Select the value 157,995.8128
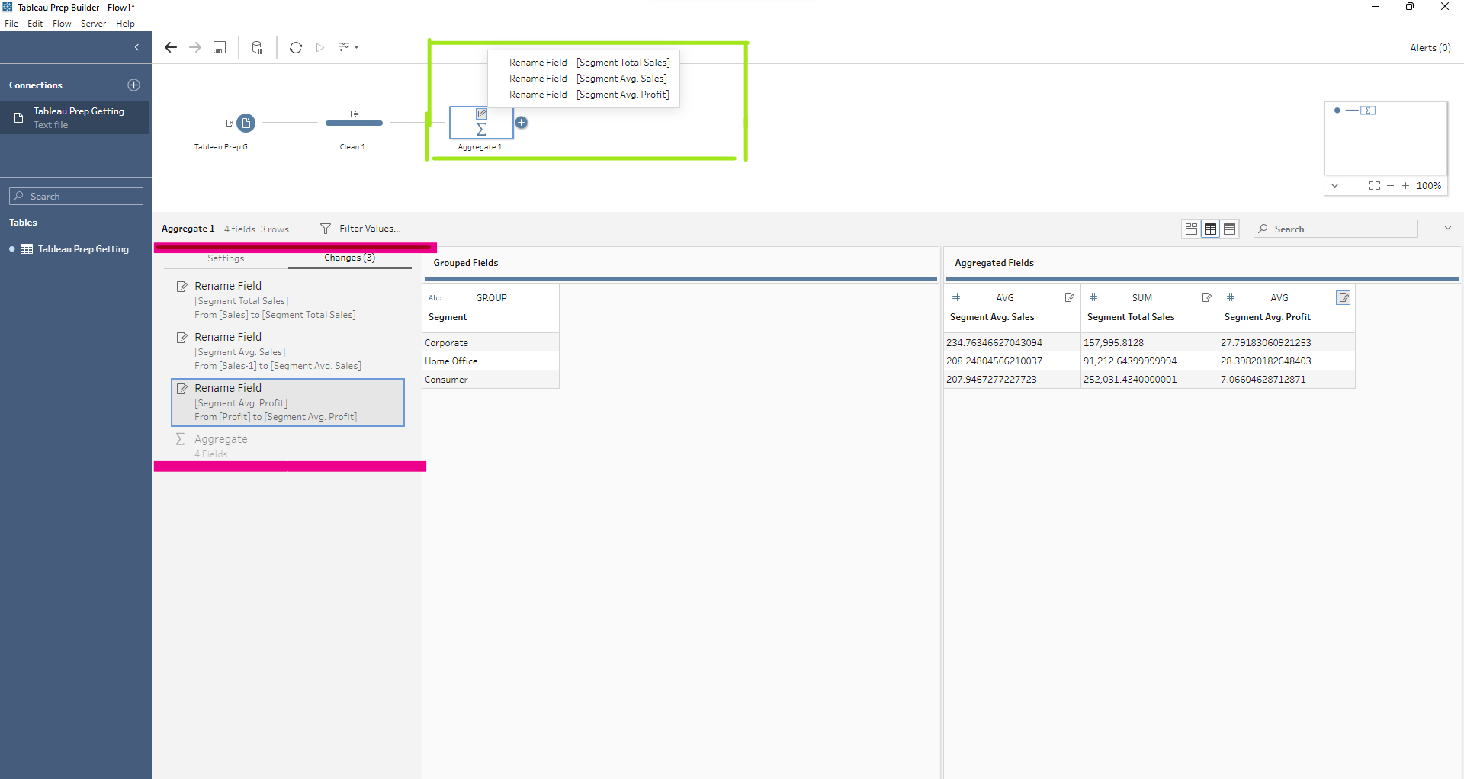 point(1149,343)
